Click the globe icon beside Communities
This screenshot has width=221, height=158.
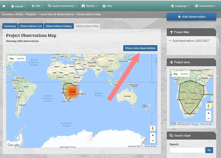pyautogui.click(x=196, y=6)
